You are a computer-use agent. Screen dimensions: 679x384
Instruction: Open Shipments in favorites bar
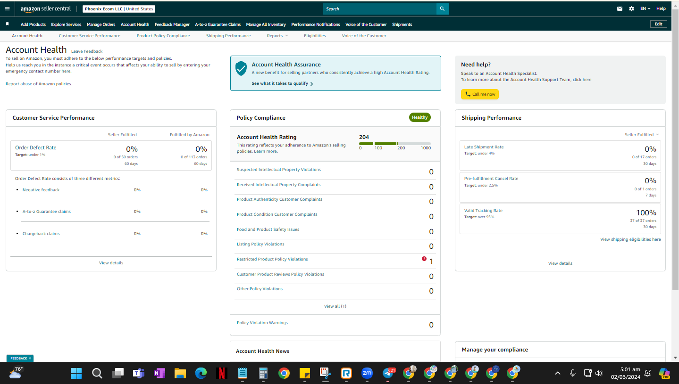pyautogui.click(x=402, y=25)
